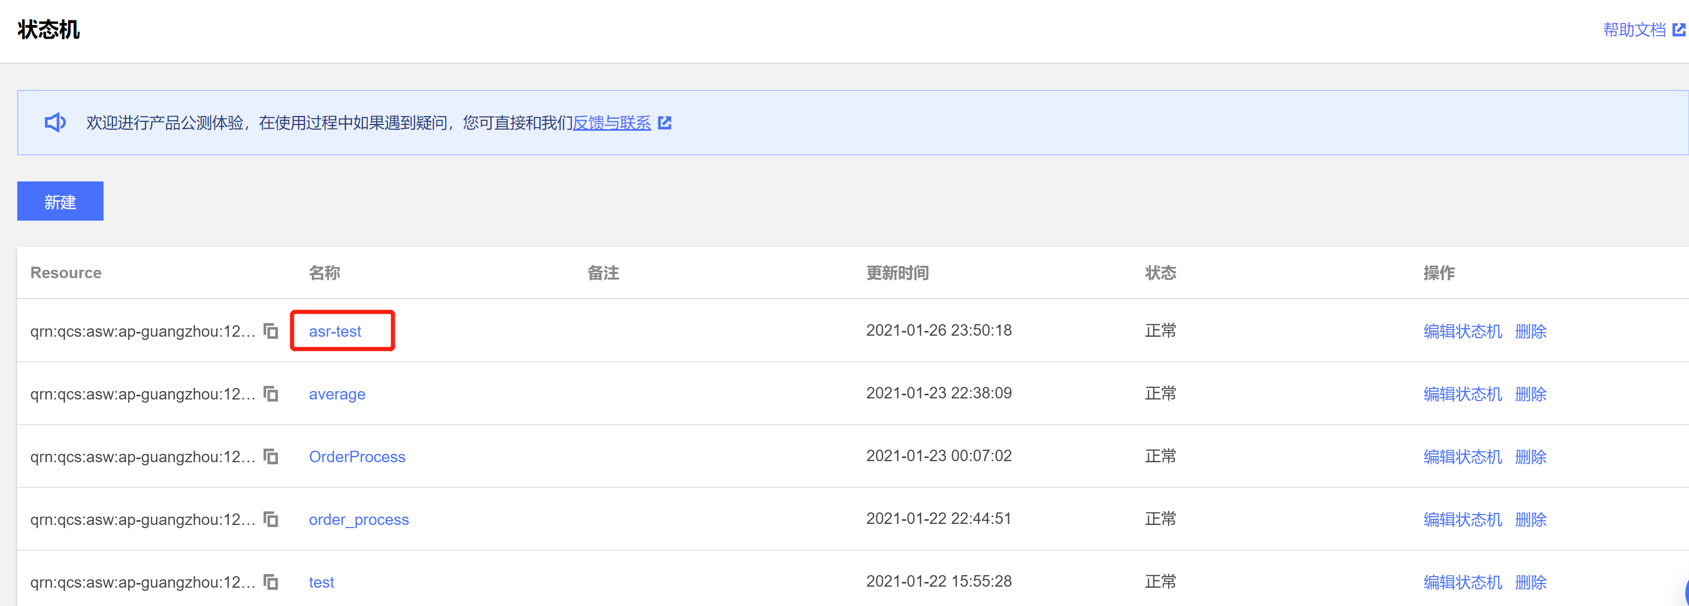
Task: Copy resource ARN of order_process row
Action: point(271,519)
